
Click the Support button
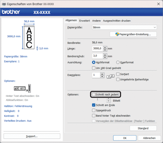point(32,136)
